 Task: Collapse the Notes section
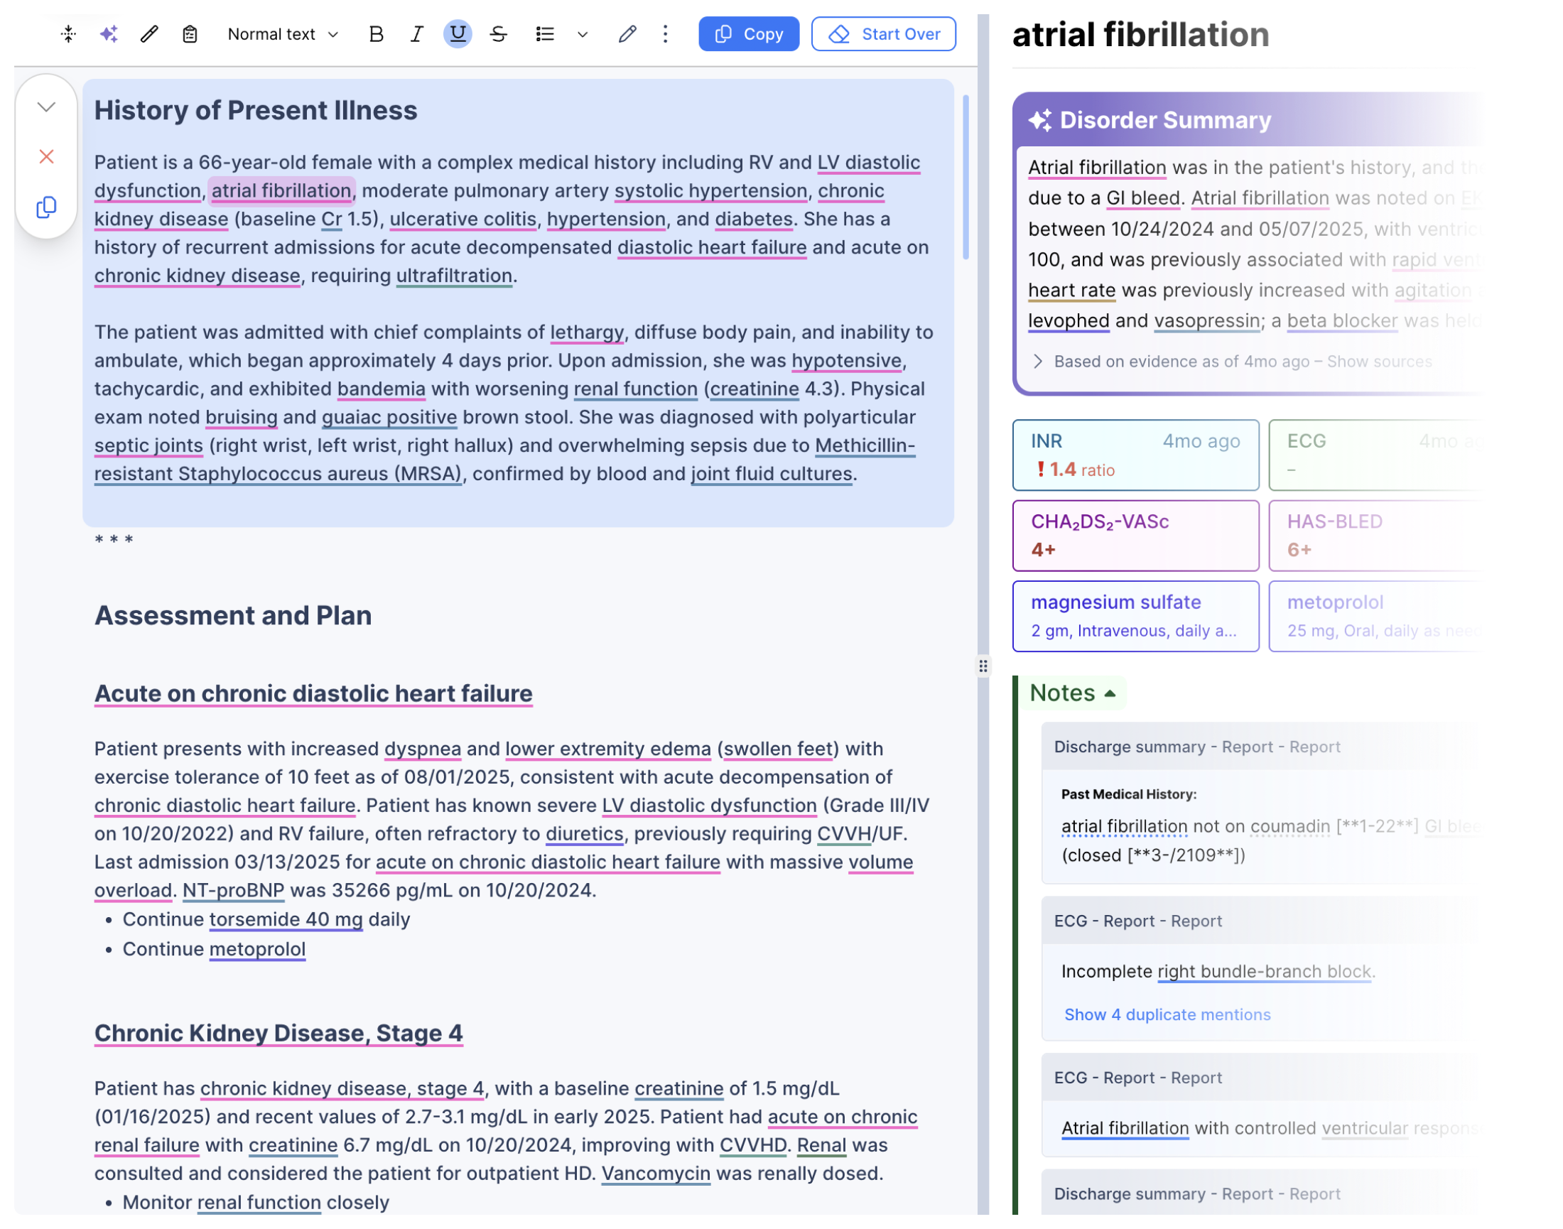tap(1072, 693)
